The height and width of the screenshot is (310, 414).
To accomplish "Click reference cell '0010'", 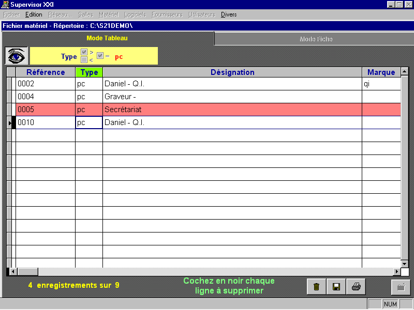I will click(46, 122).
